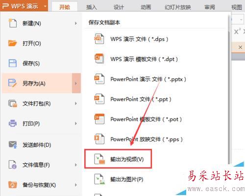The height and width of the screenshot is (196, 245).
Task: Click the WPS logo icon in the title button
Action: (x=5, y=6)
